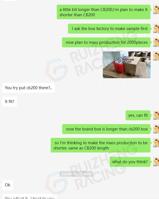Click avatar beside 'so I'm thinking' message
159x199 pixels.
coord(156,143)
